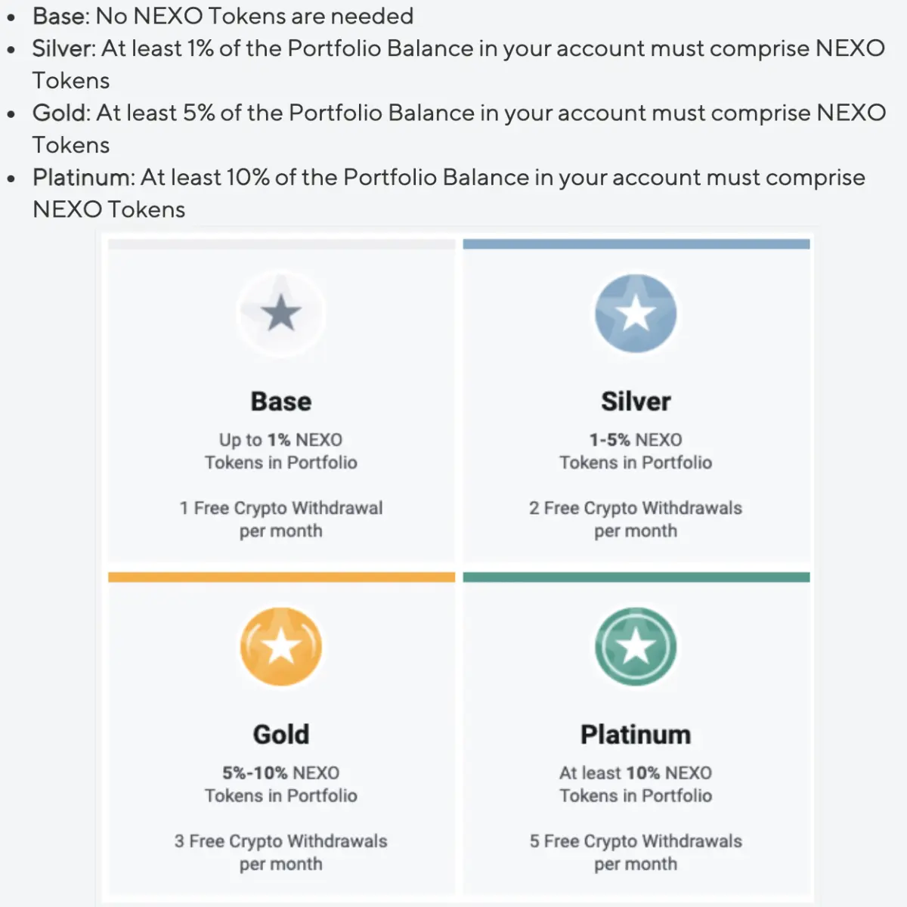This screenshot has height=907, width=907.
Task: Select the Base tier heading
Action: [x=281, y=401]
